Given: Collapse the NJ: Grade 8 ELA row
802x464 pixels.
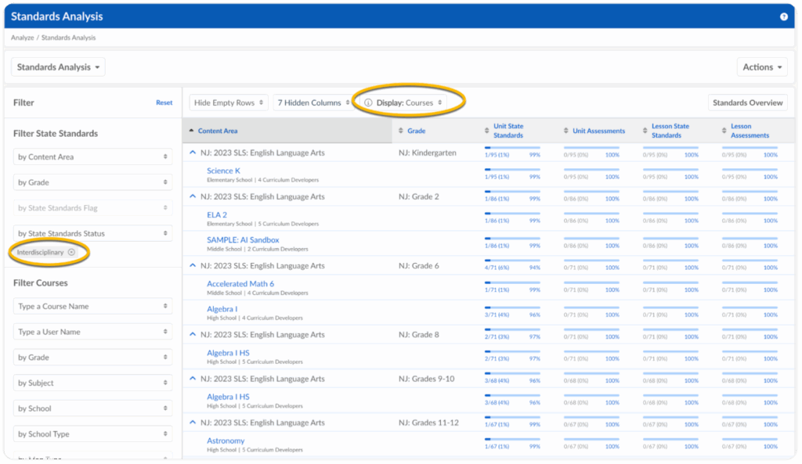Looking at the screenshot, I should (x=193, y=335).
